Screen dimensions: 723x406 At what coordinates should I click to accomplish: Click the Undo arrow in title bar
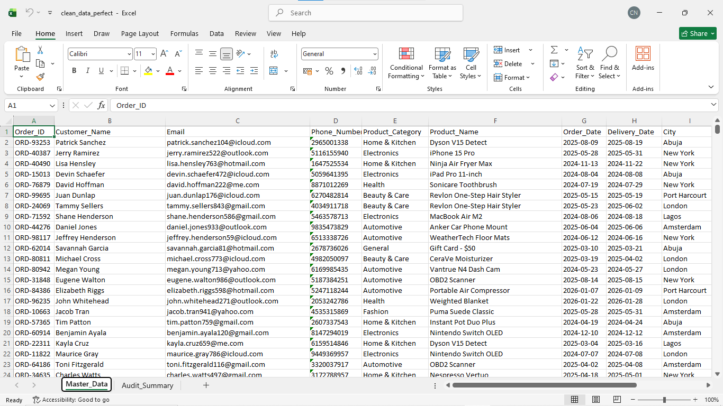point(30,13)
